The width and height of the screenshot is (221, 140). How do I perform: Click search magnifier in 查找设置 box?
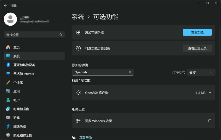coord(61,35)
